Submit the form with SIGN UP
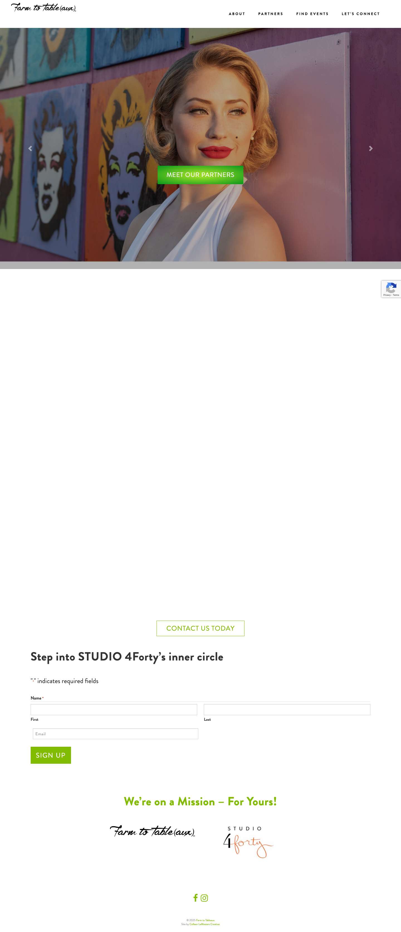The width and height of the screenshot is (401, 932). 51,755
